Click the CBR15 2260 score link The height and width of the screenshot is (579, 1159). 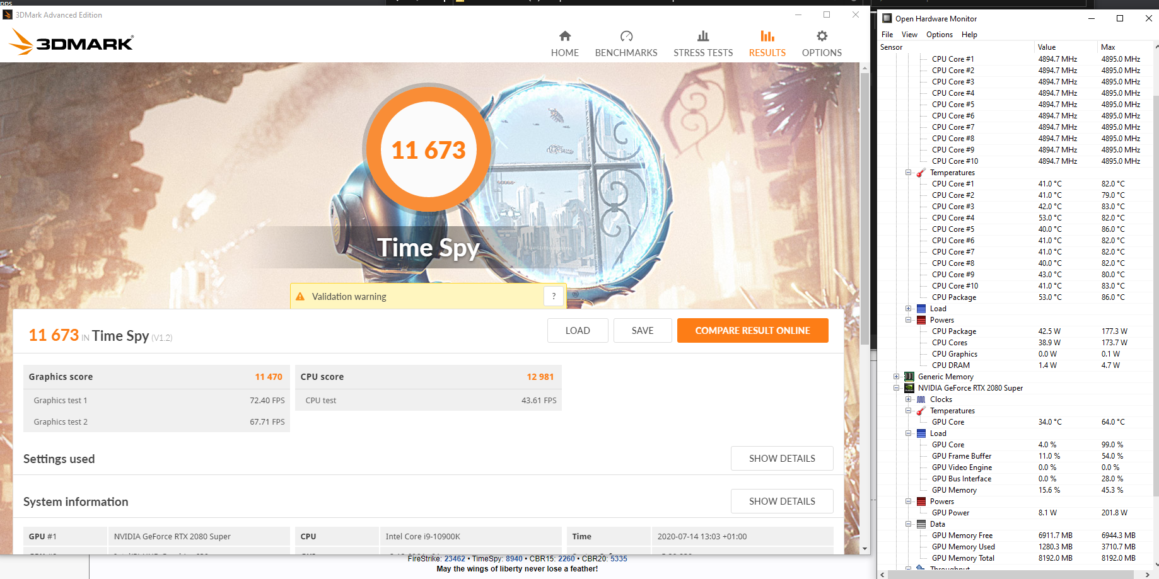pyautogui.click(x=566, y=559)
